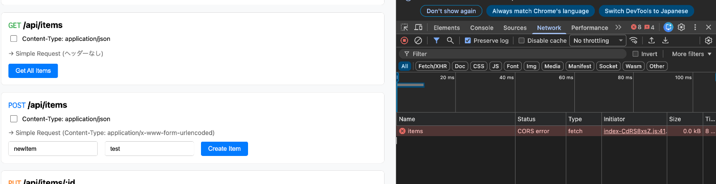Filter requests by CSS
This screenshot has height=184, width=716.
(478, 66)
